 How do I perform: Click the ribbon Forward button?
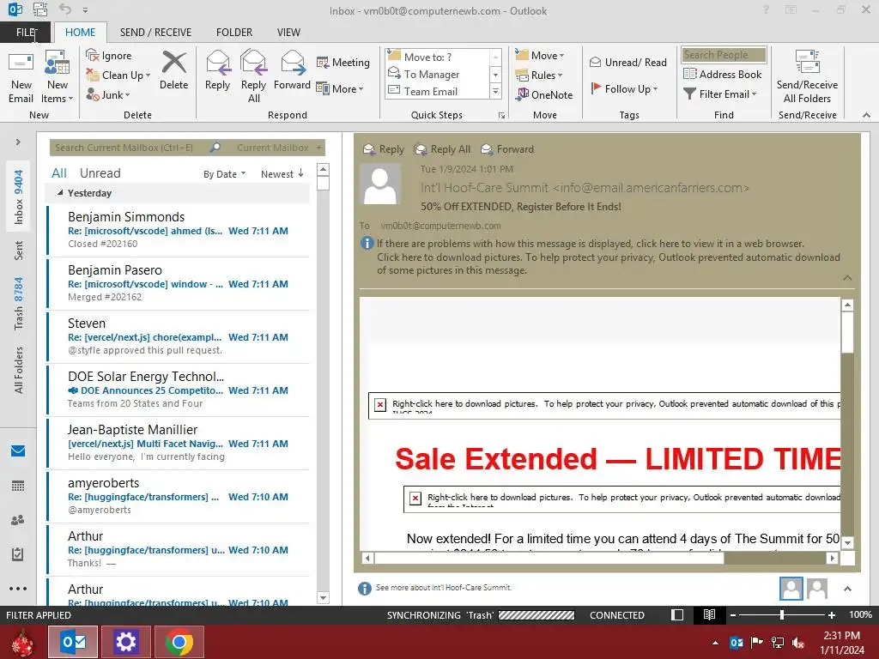[292, 71]
